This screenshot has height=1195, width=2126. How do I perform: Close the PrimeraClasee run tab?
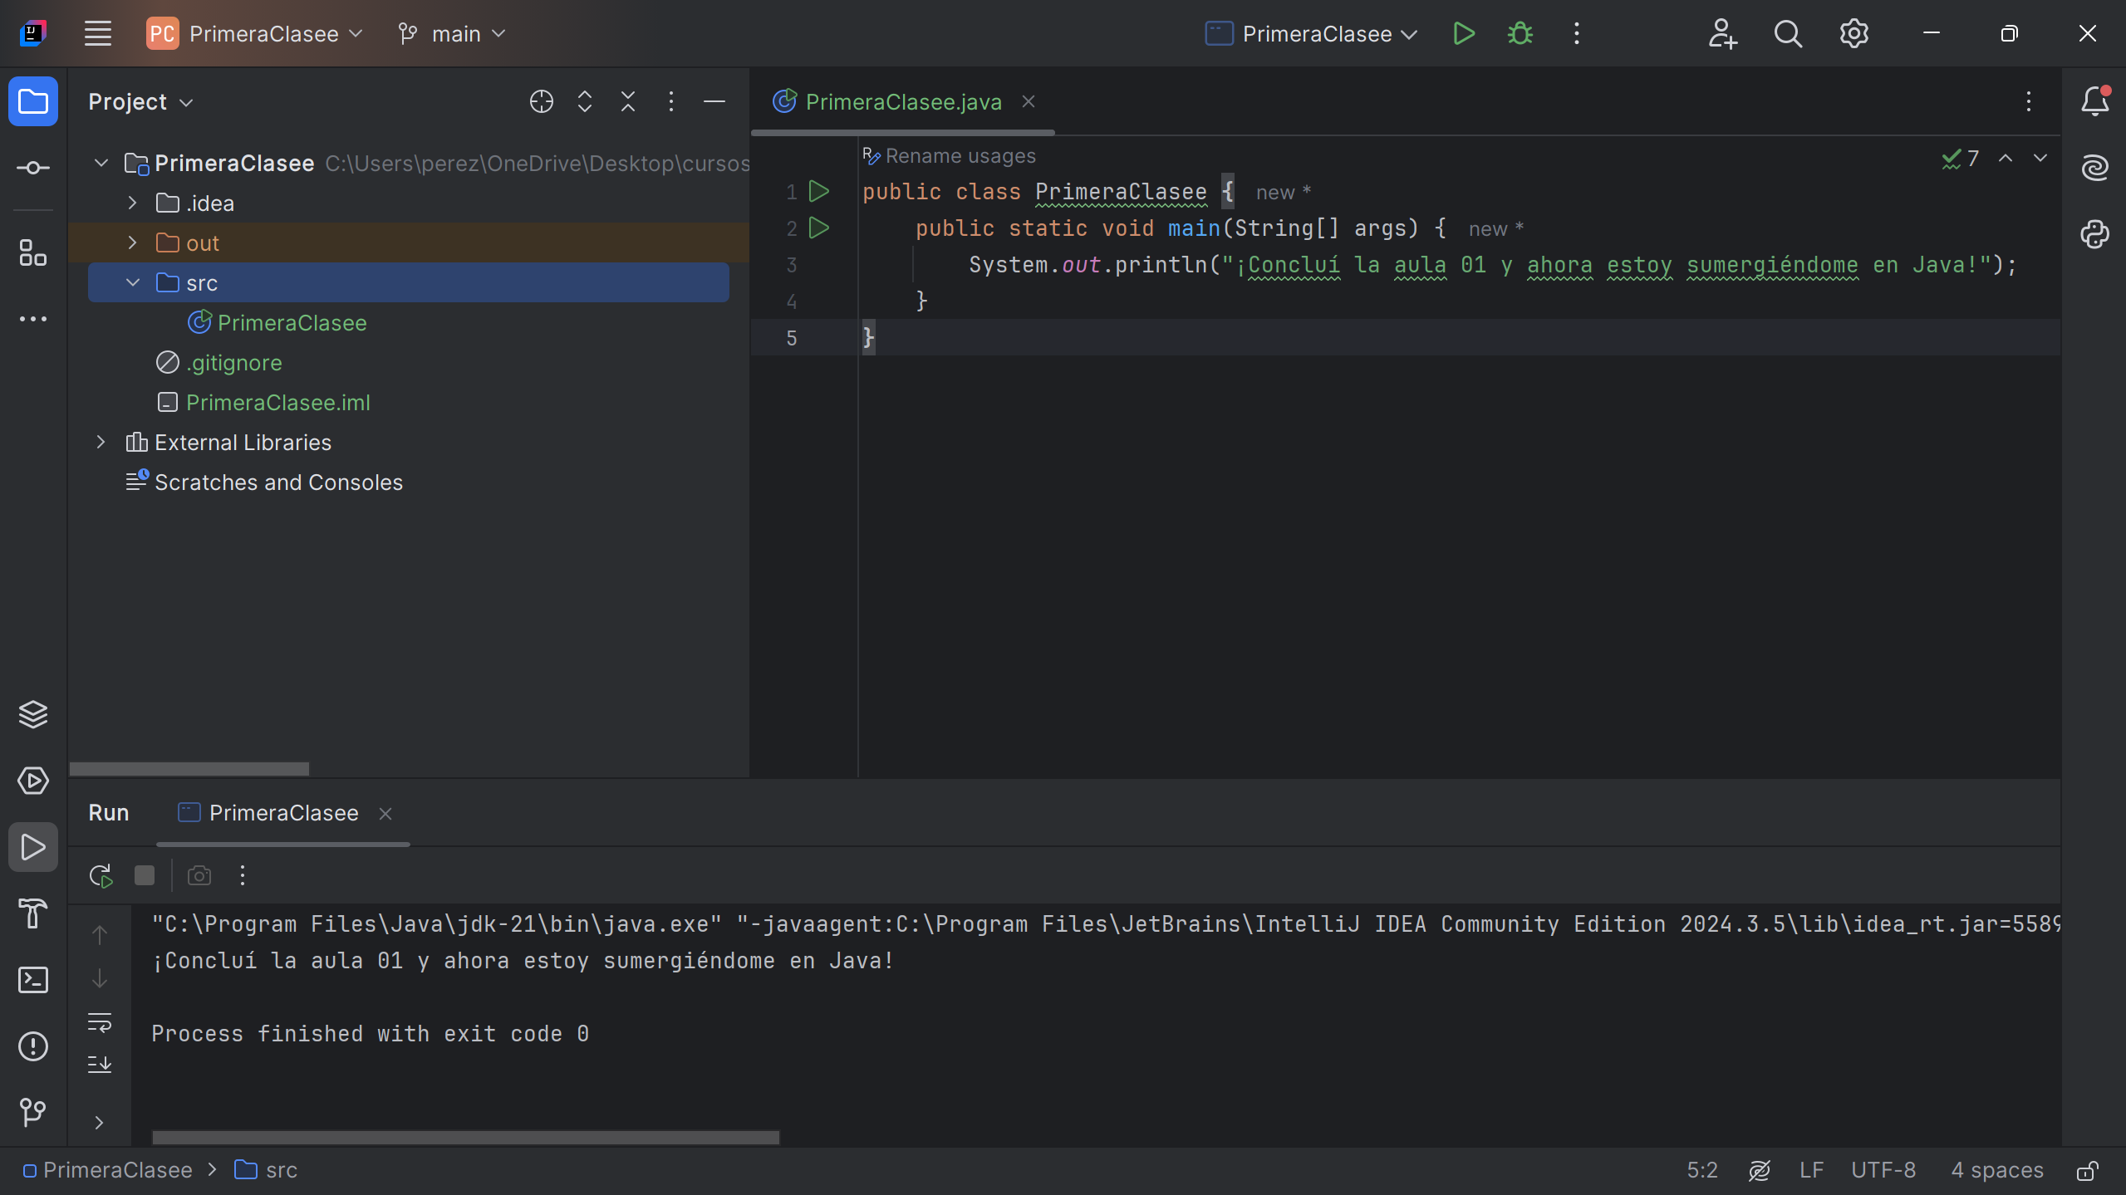(385, 814)
